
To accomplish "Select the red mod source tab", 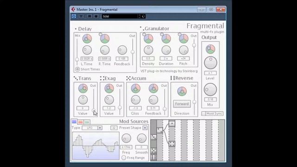I will coord(80,122).
